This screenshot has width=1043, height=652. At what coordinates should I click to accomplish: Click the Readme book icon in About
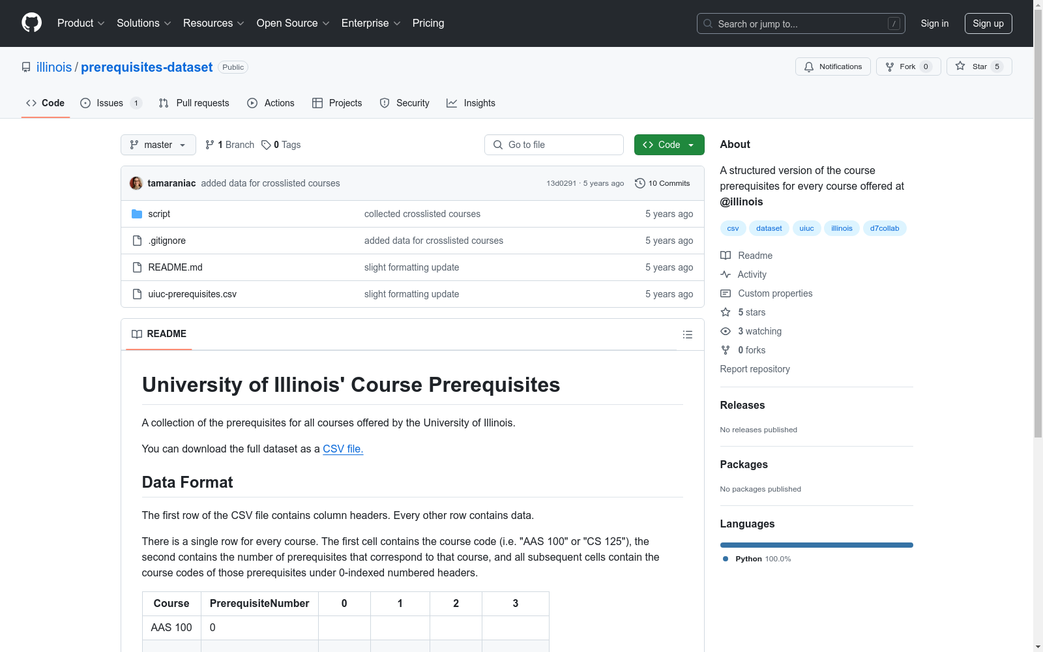tap(726, 256)
